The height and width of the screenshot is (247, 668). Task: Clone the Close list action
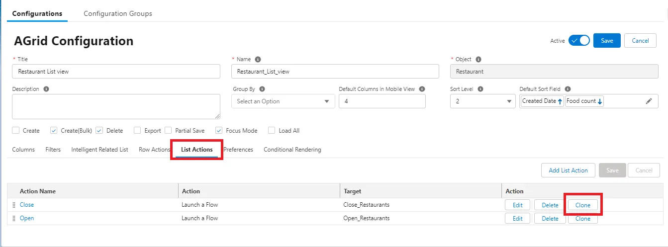(x=583, y=205)
